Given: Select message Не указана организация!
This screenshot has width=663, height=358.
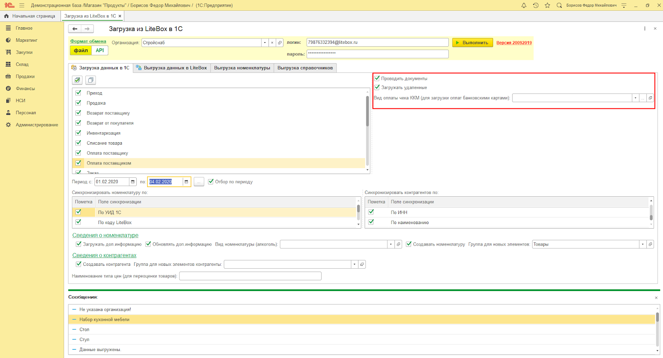Looking at the screenshot, I should click(x=361, y=309).
